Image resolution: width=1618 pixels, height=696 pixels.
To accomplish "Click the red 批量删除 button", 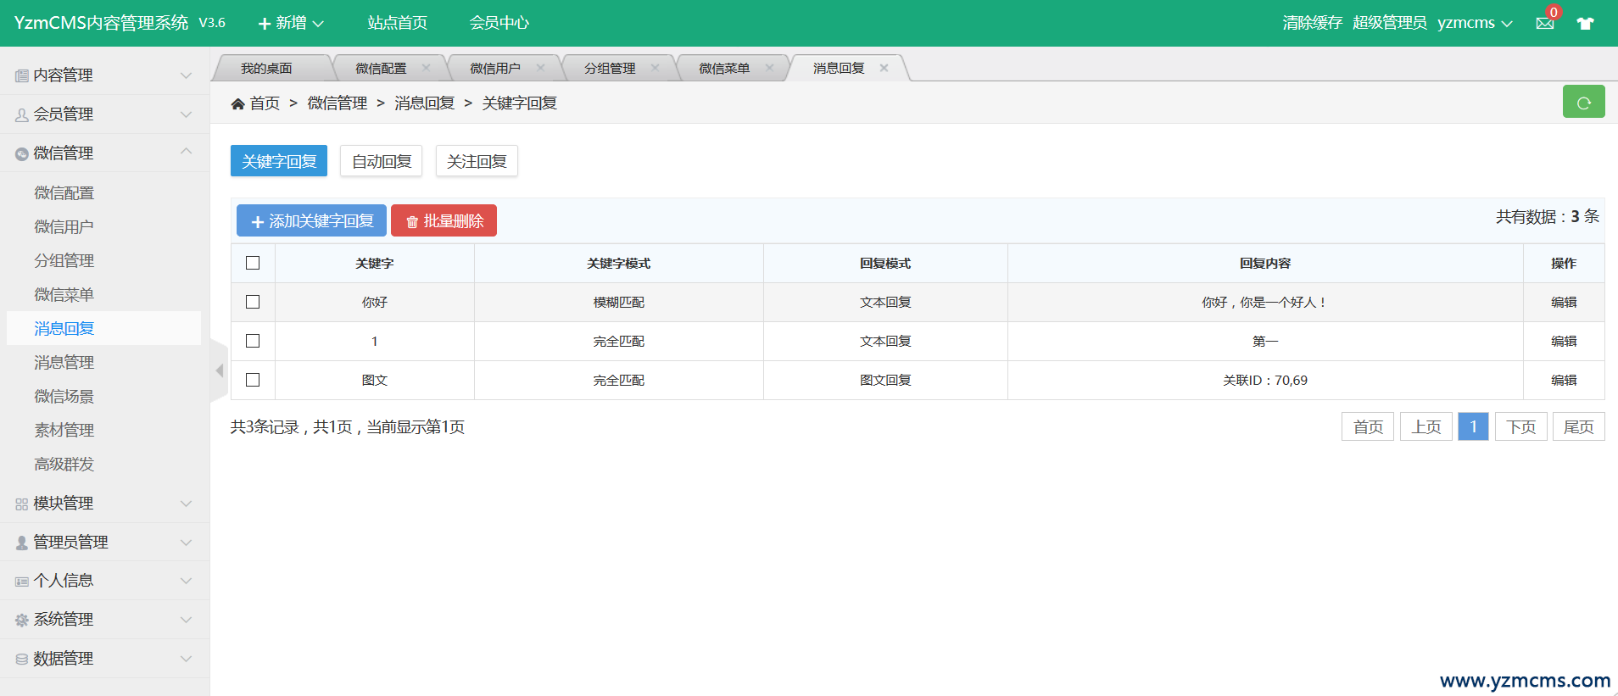I will [444, 220].
